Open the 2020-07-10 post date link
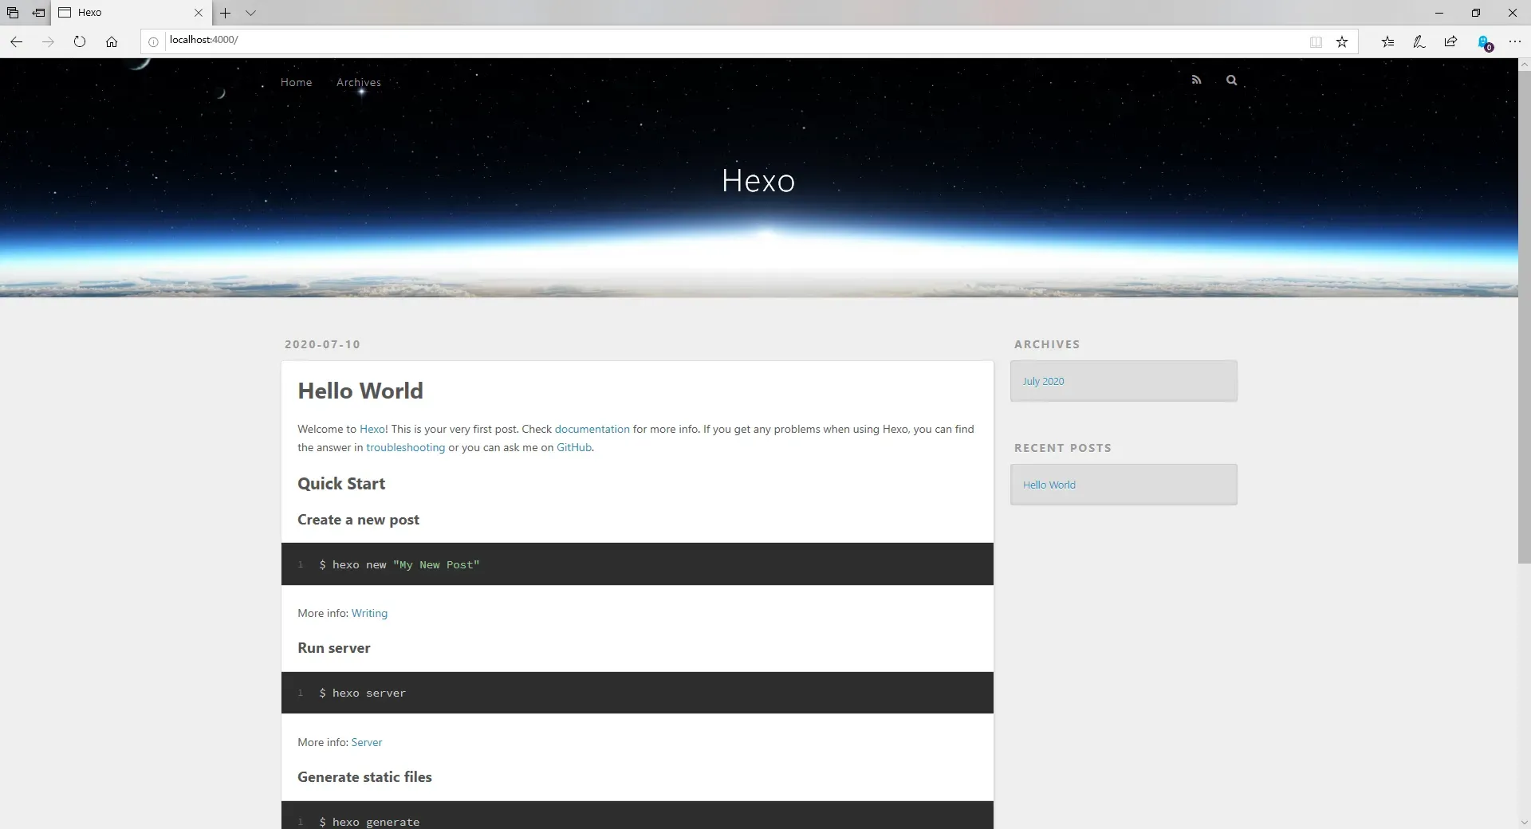This screenshot has width=1531, height=829. (x=322, y=344)
